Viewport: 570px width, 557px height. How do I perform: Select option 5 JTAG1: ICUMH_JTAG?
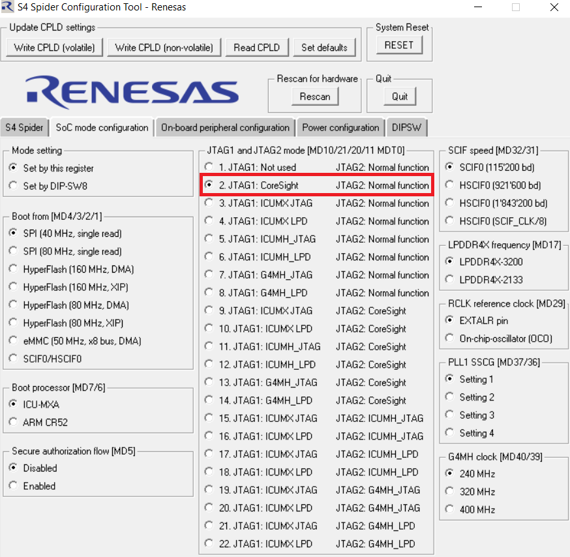tap(316, 239)
